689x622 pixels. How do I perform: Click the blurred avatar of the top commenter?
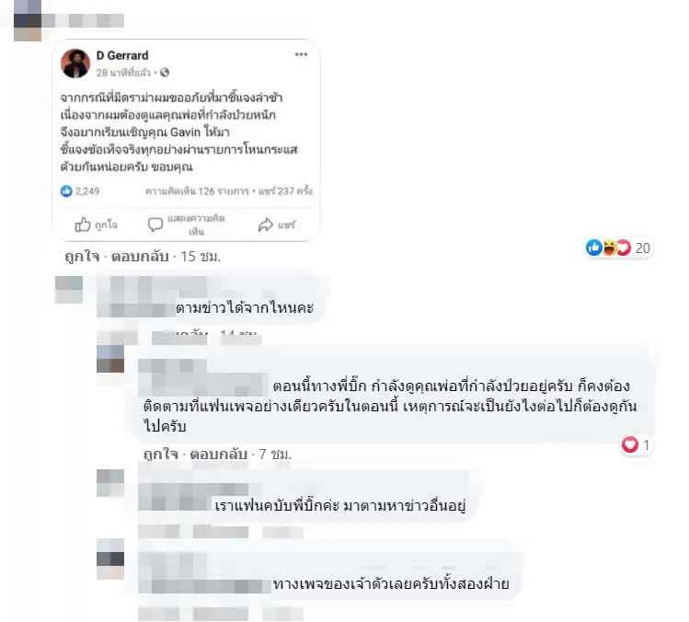click(x=28, y=20)
